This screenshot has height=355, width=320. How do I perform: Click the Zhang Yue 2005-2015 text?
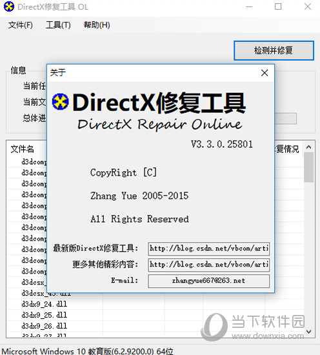pyautogui.click(x=139, y=196)
